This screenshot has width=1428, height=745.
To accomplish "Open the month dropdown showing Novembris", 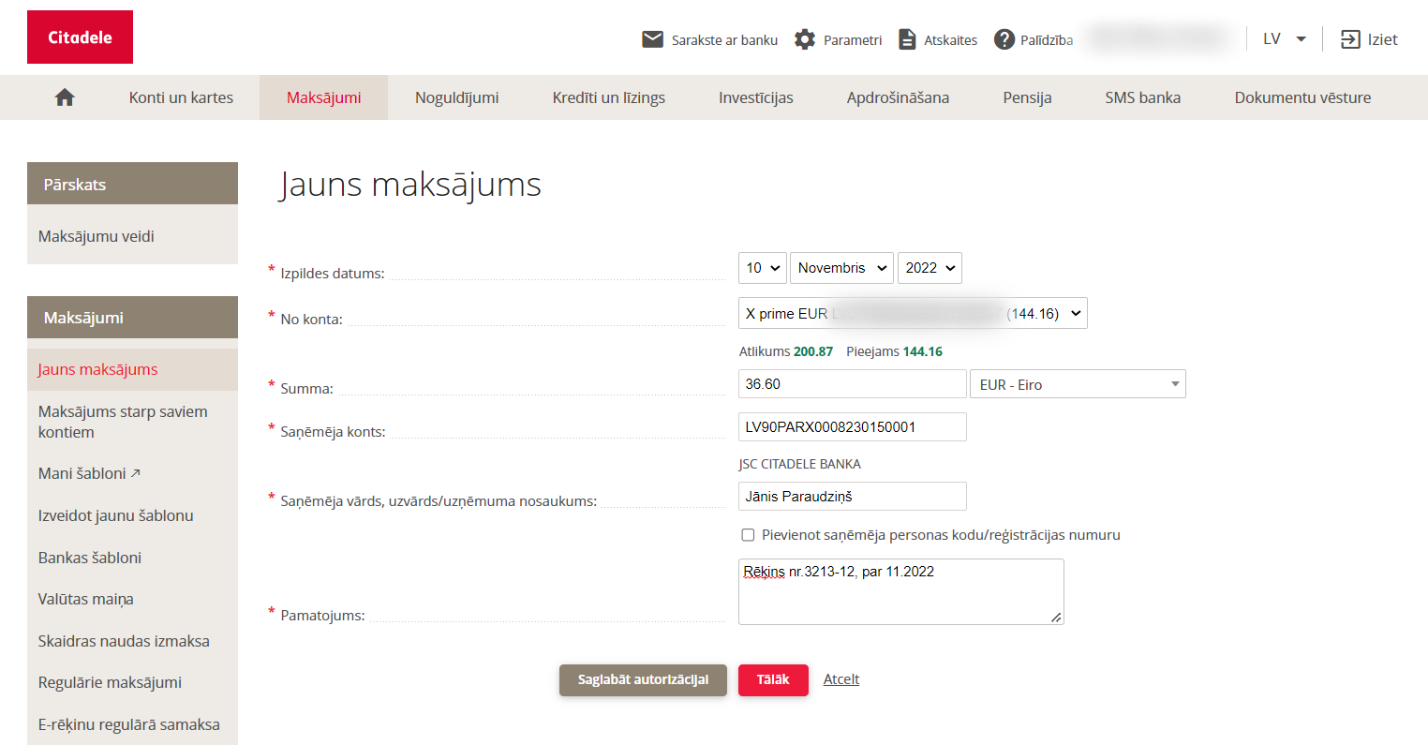I will 841,268.
